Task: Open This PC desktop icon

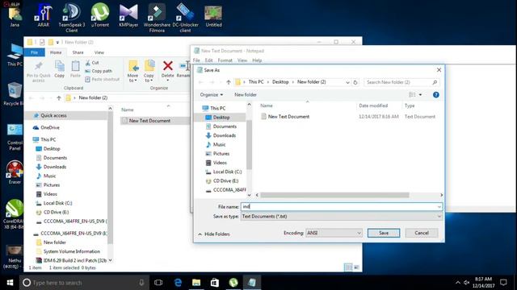Action: coord(15,55)
